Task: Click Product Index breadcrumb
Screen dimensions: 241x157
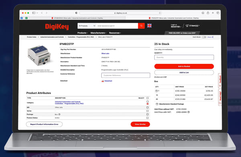Action: 31,37
